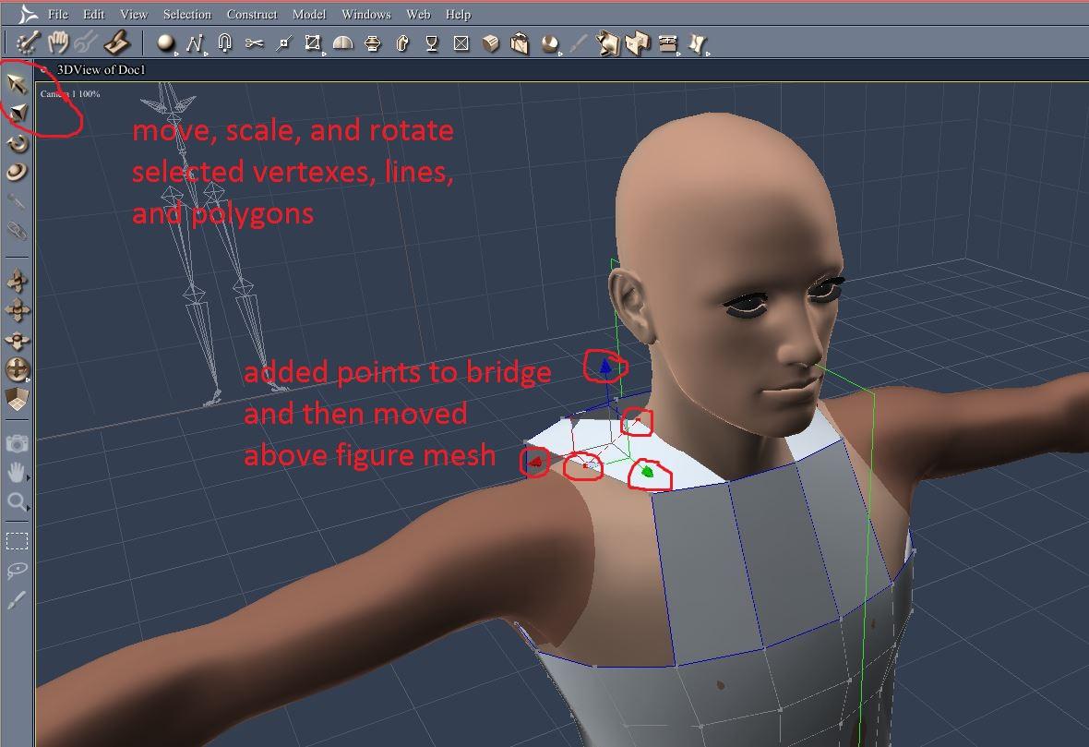Image resolution: width=1089 pixels, height=747 pixels.
Task: Click the 3DView of Doc1 window title
Action: (102, 69)
